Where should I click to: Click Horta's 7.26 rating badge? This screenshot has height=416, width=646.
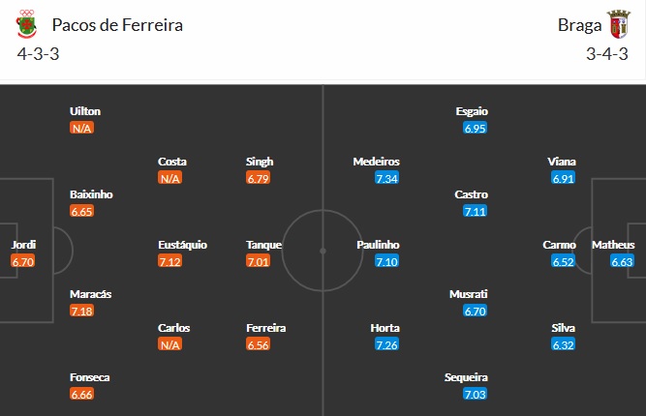(385, 344)
